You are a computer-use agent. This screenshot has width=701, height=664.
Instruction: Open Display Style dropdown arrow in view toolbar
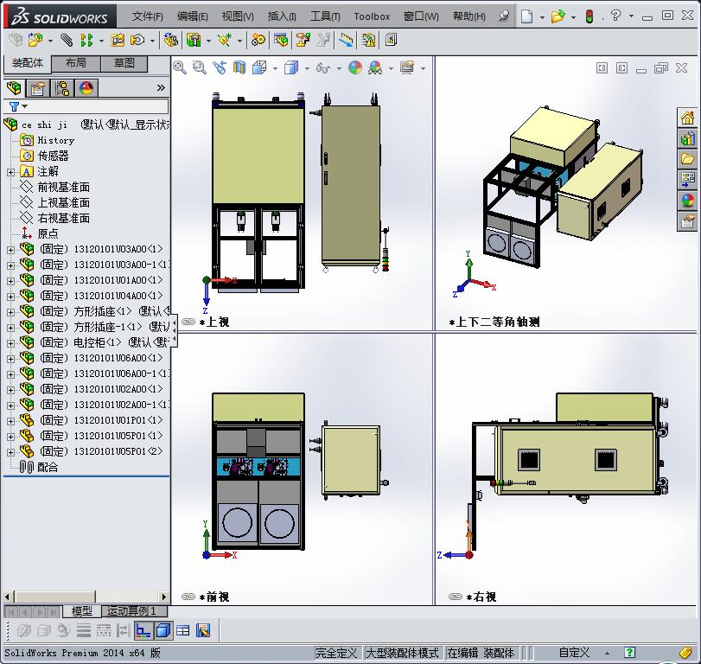(x=307, y=68)
